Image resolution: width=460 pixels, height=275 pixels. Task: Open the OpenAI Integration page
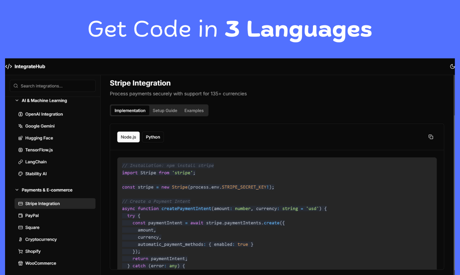(x=55, y=114)
